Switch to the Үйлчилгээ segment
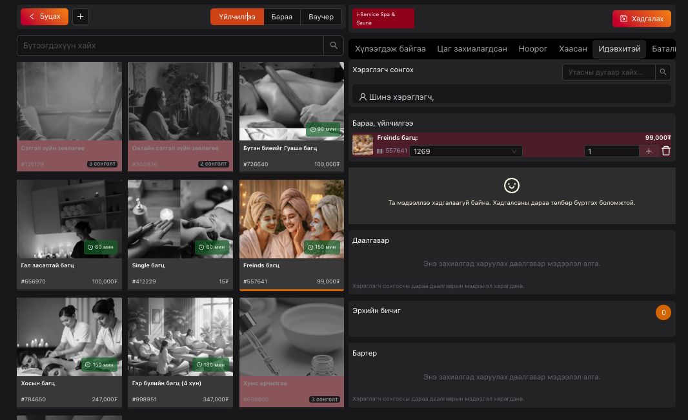The width and height of the screenshot is (688, 420). click(x=237, y=17)
